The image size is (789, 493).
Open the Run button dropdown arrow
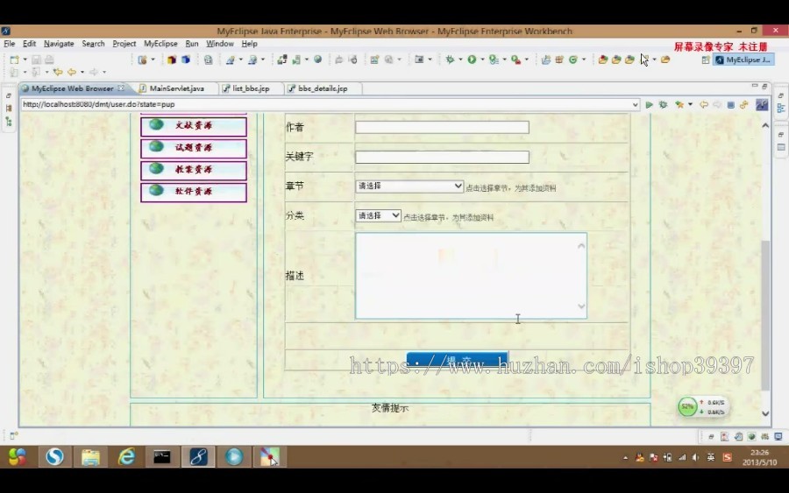482,60
